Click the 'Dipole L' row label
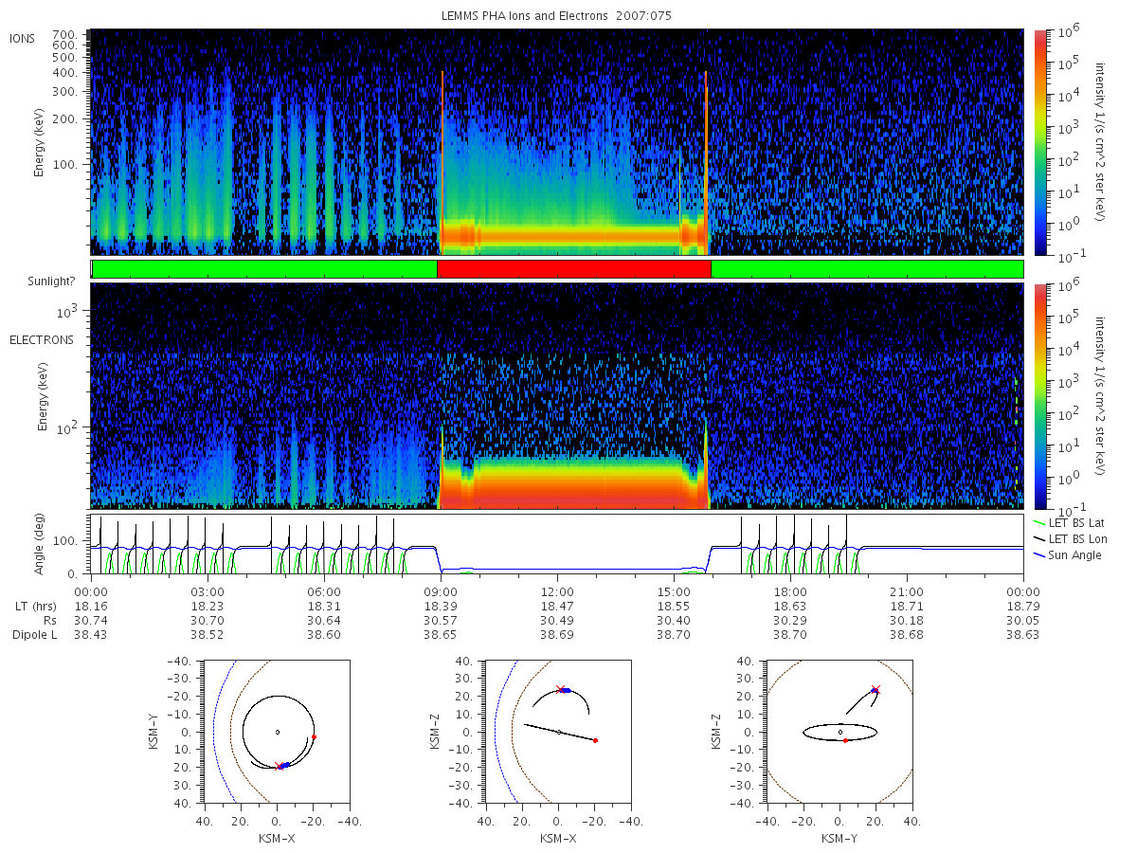Image resolution: width=1137 pixels, height=853 pixels. pyautogui.click(x=35, y=634)
